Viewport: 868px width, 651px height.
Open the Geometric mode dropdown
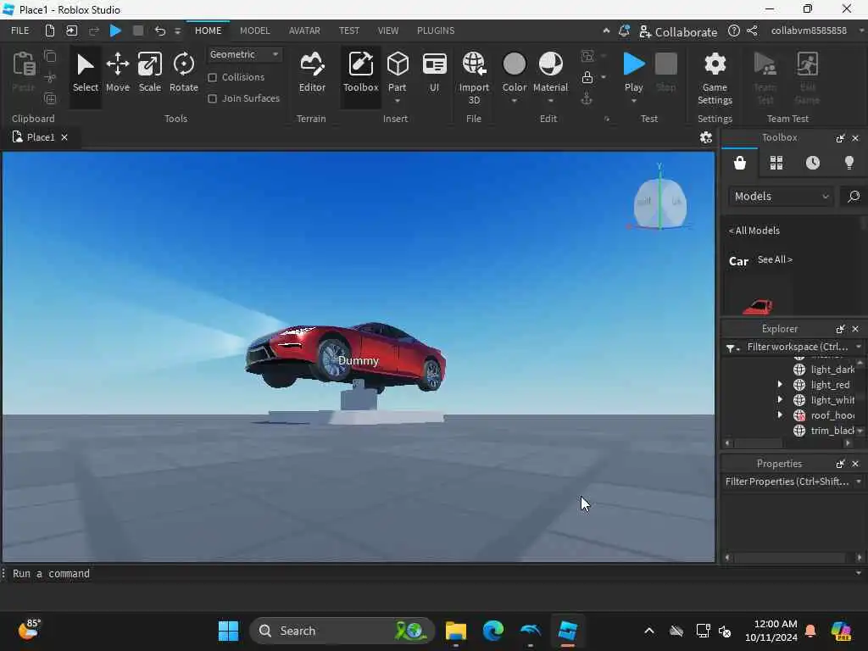click(x=243, y=54)
